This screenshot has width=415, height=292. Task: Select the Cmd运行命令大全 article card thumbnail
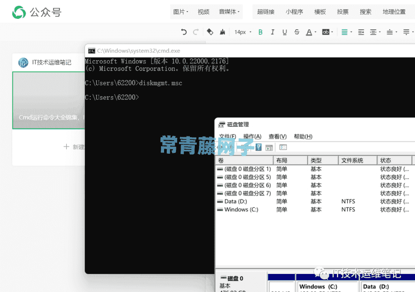tap(49, 100)
